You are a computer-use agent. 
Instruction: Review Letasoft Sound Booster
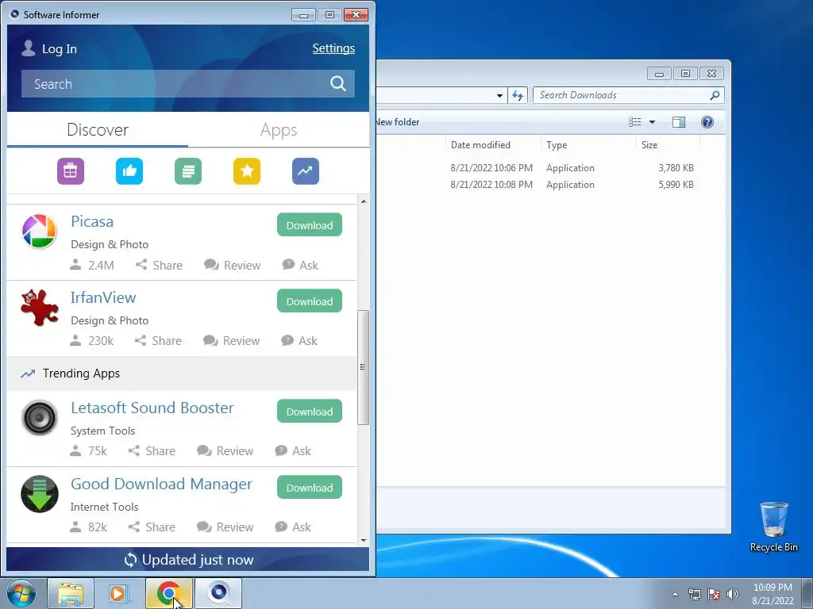pyautogui.click(x=225, y=451)
